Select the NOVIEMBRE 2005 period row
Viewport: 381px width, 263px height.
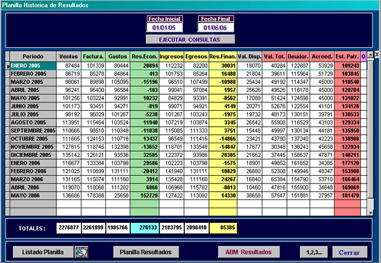pos(33,147)
